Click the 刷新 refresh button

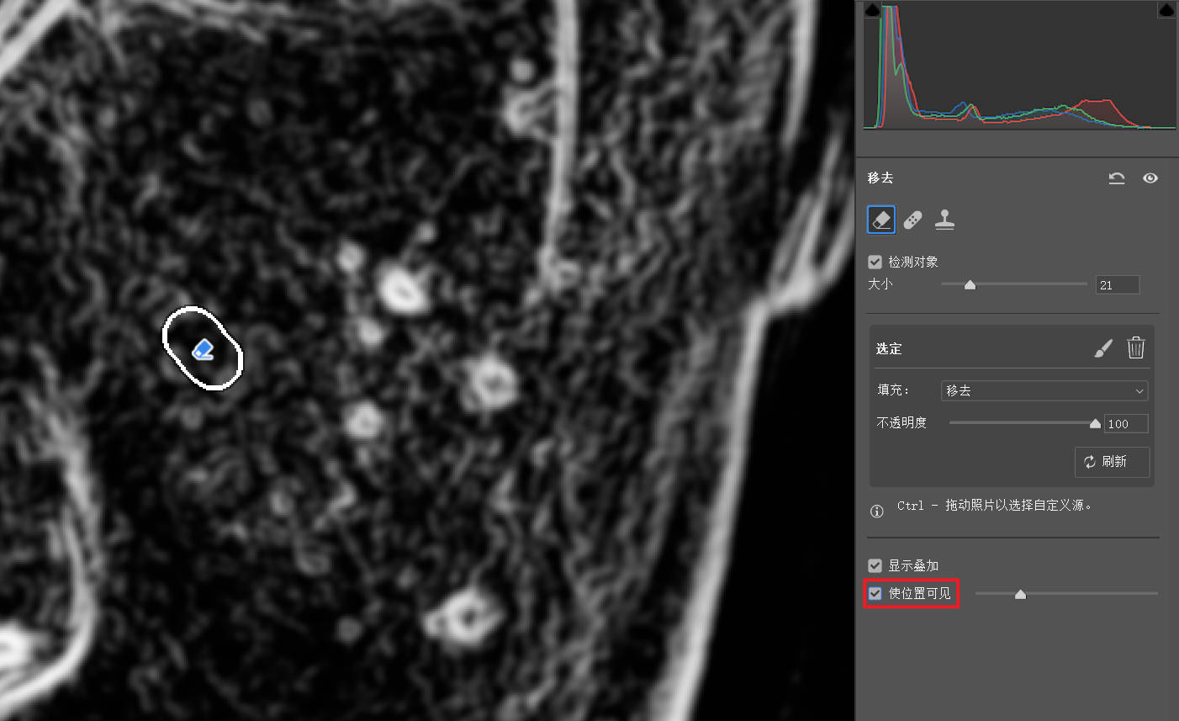[x=1112, y=462]
